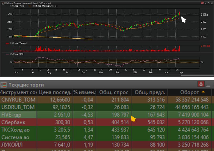Select the Сбербанк instrument cell

pos(18,122)
